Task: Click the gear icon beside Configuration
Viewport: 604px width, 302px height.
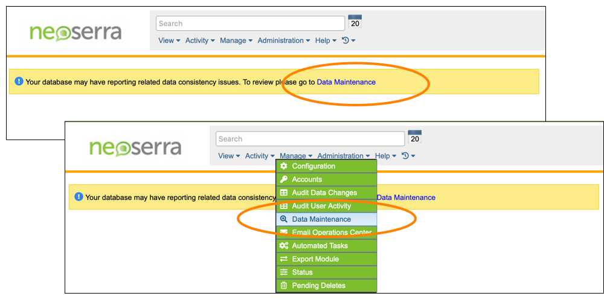Action: [x=284, y=166]
